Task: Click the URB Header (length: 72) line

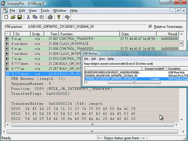Action: pyautogui.click(x=38, y=79)
